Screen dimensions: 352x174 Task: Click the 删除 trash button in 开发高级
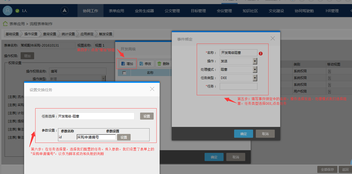pos(163,64)
